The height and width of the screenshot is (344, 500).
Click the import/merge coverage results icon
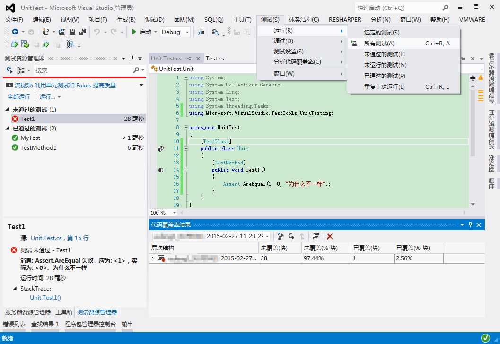tap(291, 236)
